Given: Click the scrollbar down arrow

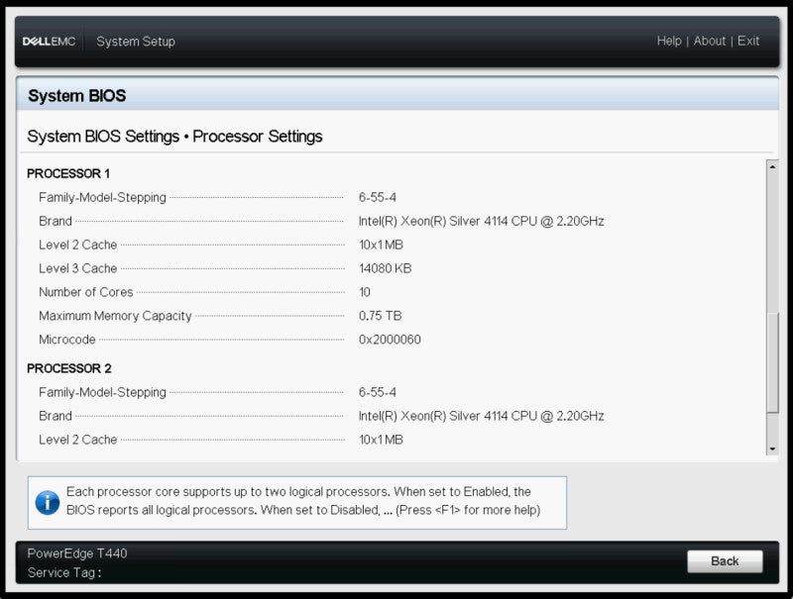Looking at the screenshot, I should click(772, 449).
